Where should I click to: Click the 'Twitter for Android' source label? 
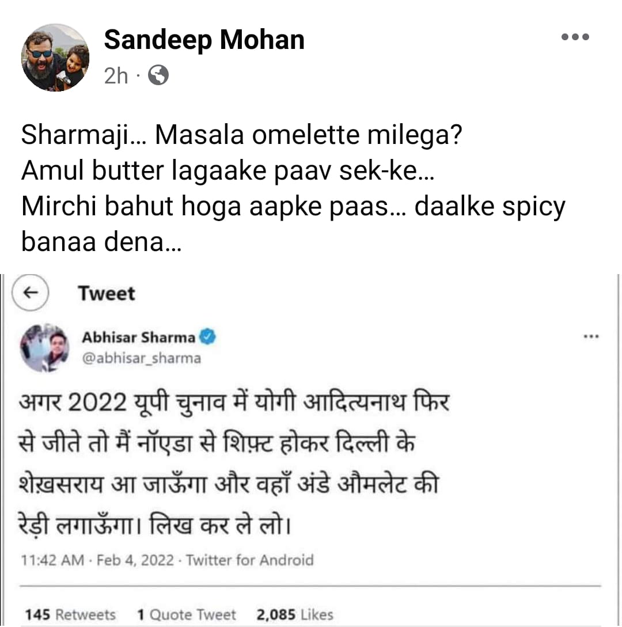251,560
